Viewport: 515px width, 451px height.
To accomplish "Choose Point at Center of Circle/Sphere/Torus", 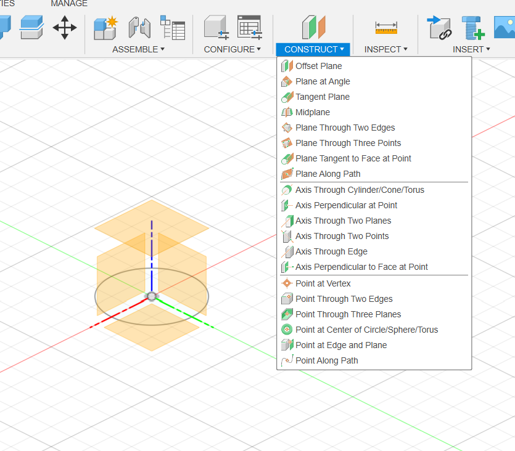I will click(374, 330).
